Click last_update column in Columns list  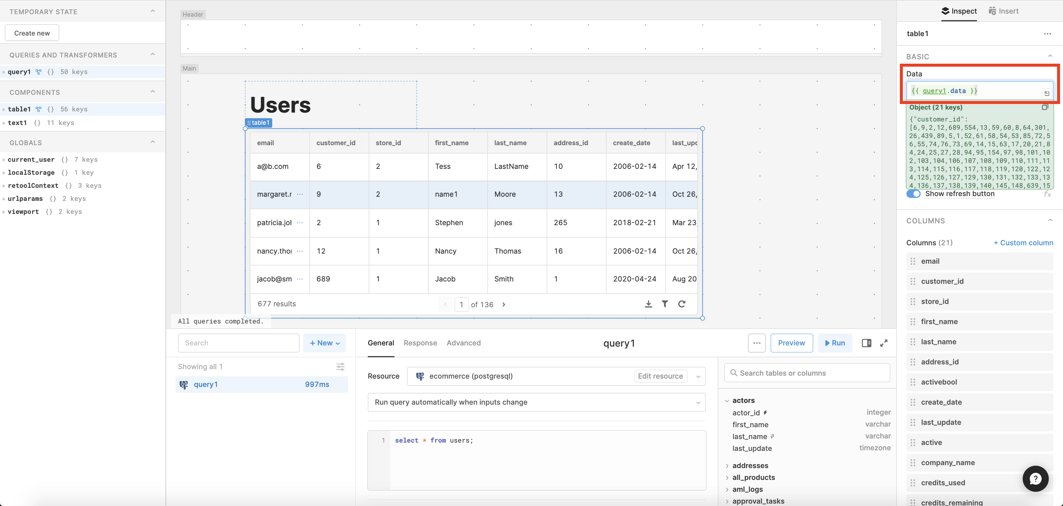[x=980, y=422]
